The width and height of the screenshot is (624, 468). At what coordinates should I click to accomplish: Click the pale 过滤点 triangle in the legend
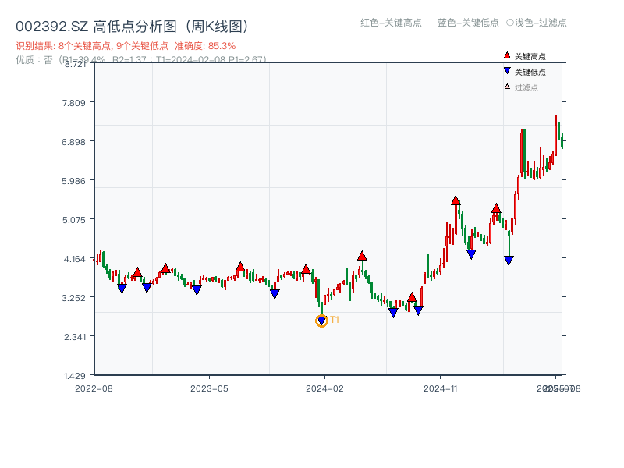tap(507, 87)
